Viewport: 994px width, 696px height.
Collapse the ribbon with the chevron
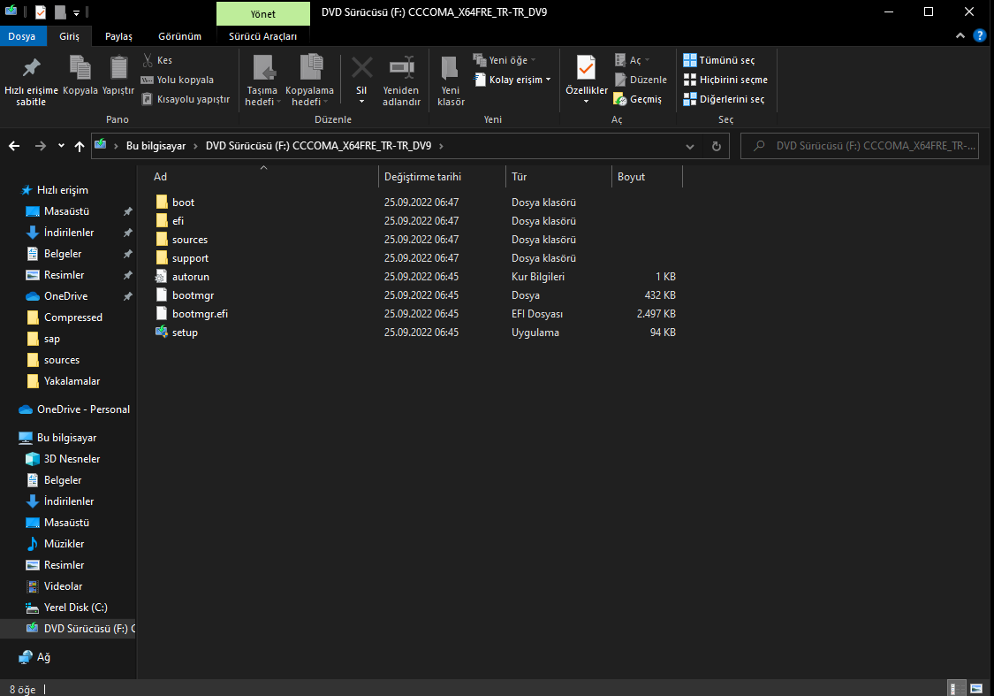click(960, 36)
